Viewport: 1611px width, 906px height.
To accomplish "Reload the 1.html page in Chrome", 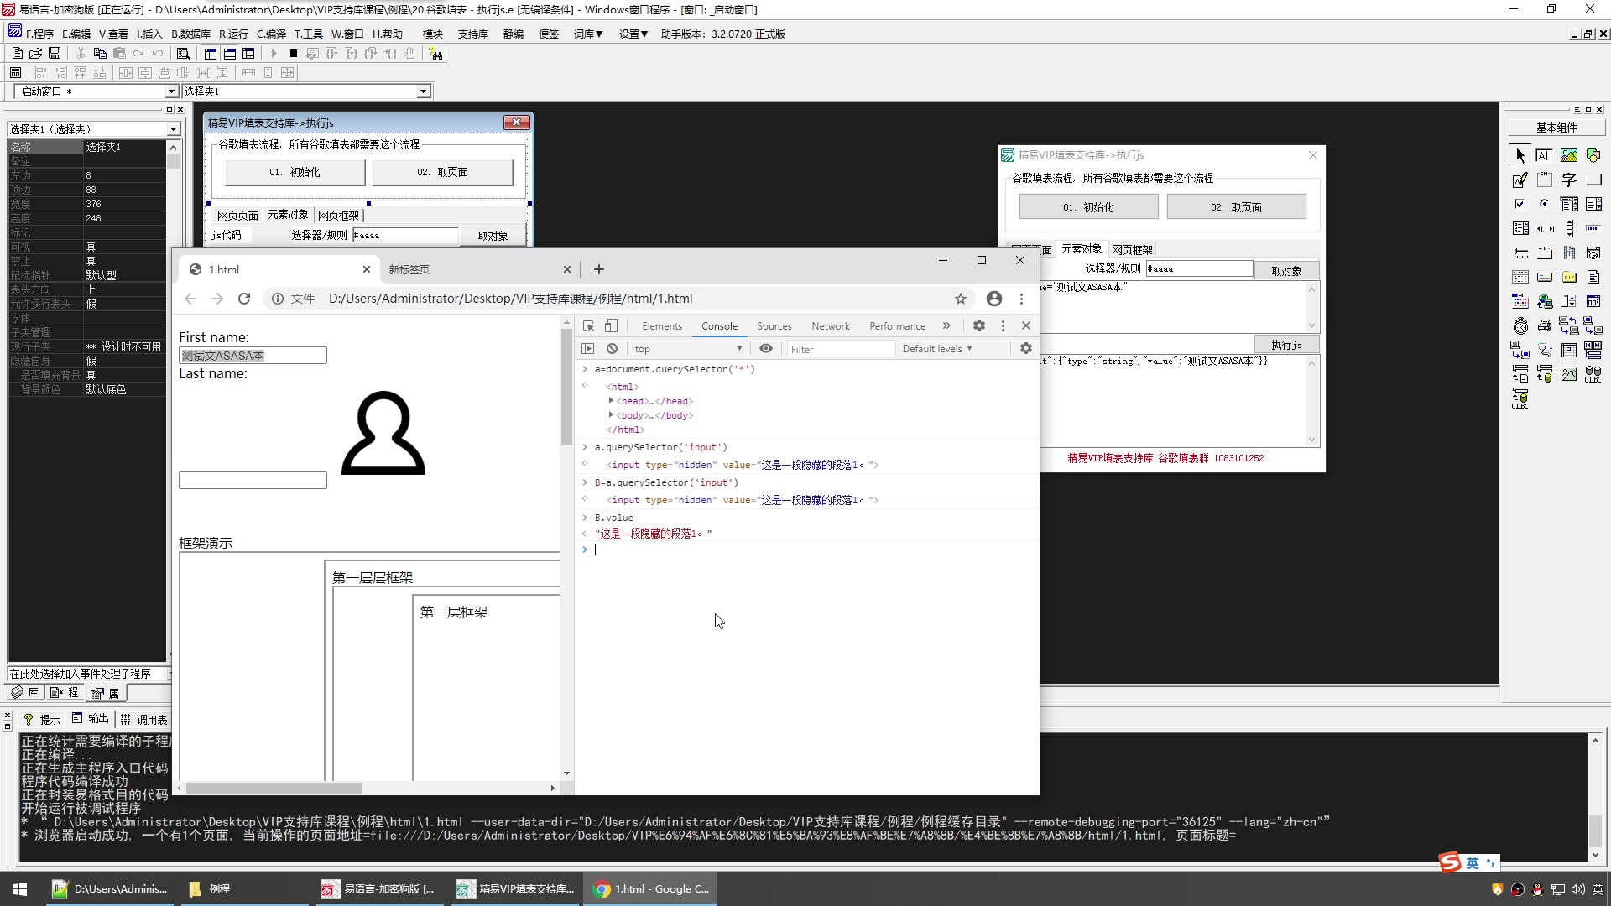I will point(244,299).
